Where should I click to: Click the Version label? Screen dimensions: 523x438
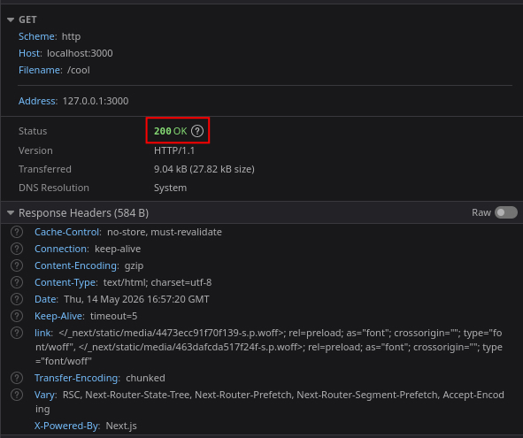click(x=35, y=150)
